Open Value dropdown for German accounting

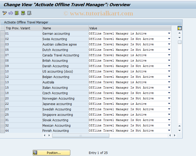169,33
